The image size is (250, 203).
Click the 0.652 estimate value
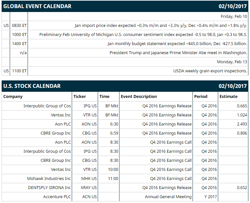tap(242, 188)
